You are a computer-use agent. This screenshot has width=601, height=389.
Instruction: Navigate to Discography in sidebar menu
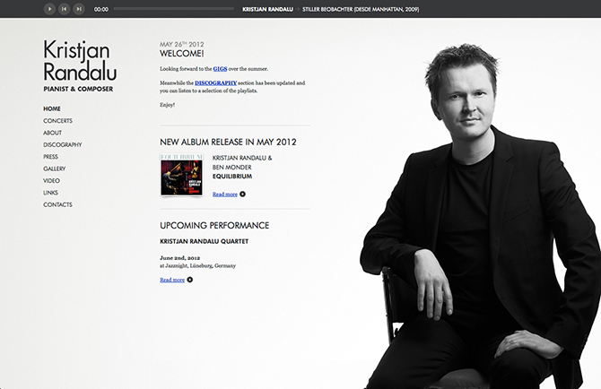(63, 144)
